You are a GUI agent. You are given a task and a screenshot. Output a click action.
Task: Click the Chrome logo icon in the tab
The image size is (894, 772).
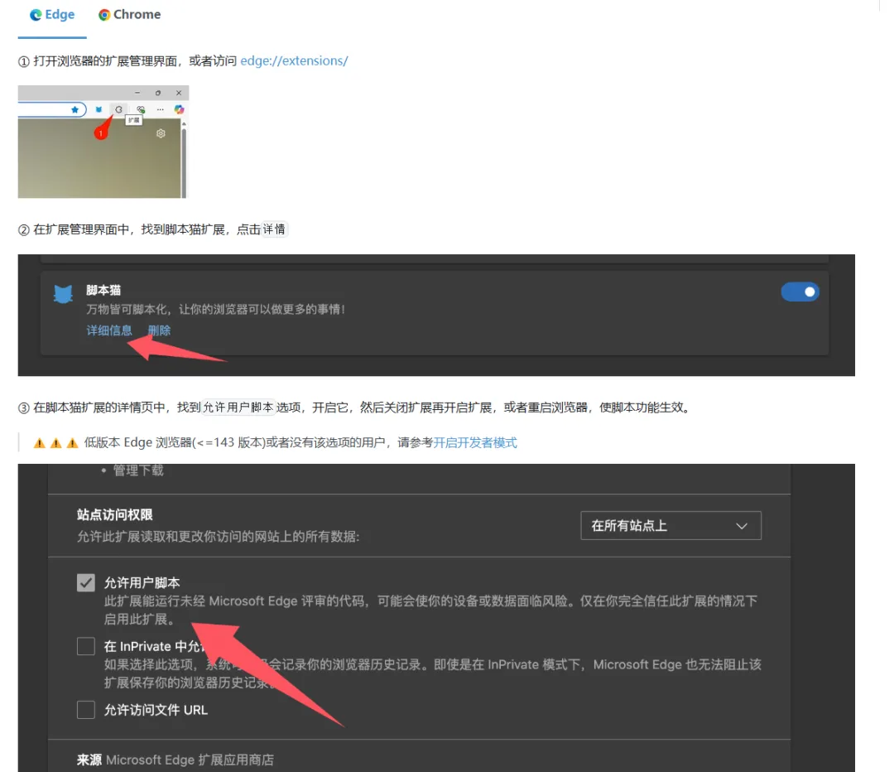pos(104,15)
